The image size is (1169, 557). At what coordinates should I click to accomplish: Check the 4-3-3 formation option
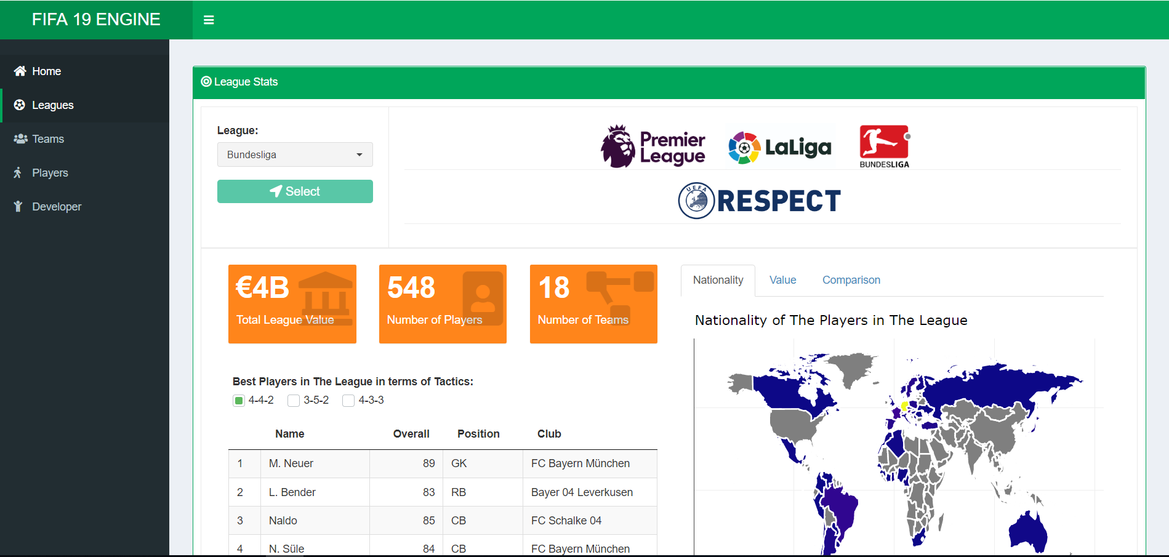click(x=348, y=400)
